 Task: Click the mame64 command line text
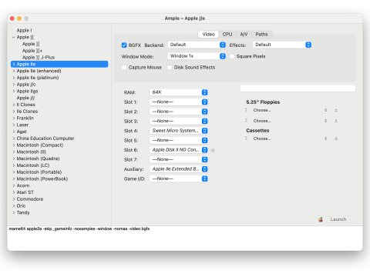click(x=79, y=229)
